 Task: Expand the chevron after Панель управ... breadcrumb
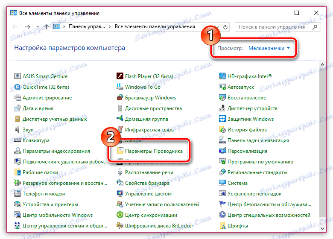tap(110, 27)
